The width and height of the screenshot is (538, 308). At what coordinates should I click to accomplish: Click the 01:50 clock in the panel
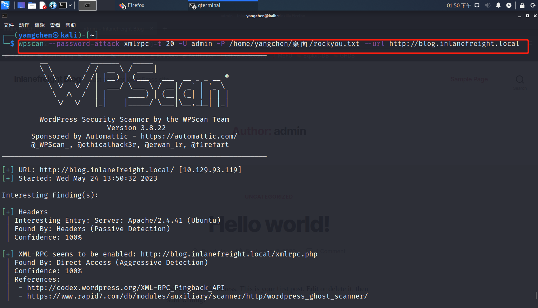click(459, 5)
